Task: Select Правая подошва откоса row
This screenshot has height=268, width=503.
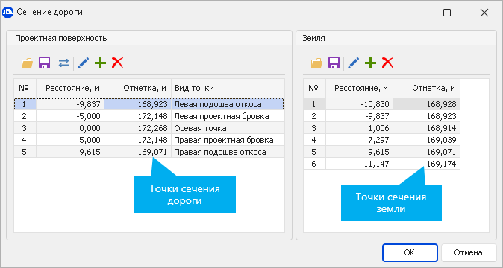Action: [x=149, y=152]
